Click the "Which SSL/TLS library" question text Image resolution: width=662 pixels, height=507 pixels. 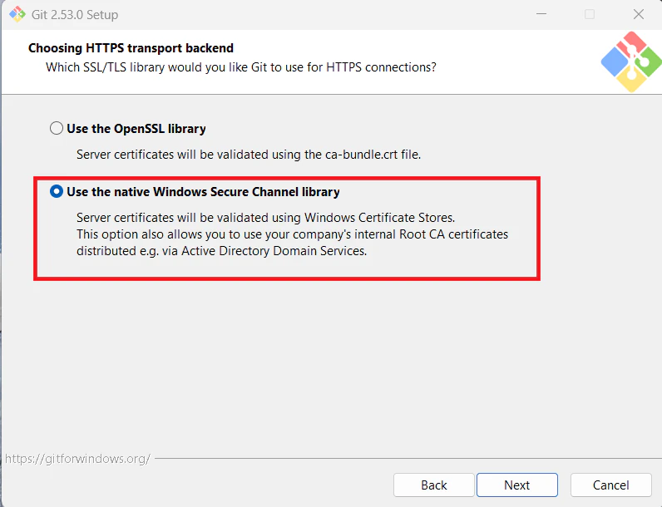(x=241, y=67)
